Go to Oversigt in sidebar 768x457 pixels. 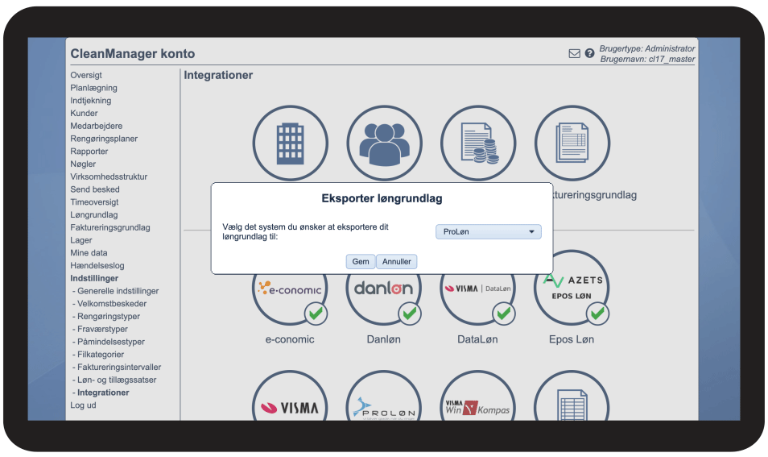coord(86,75)
